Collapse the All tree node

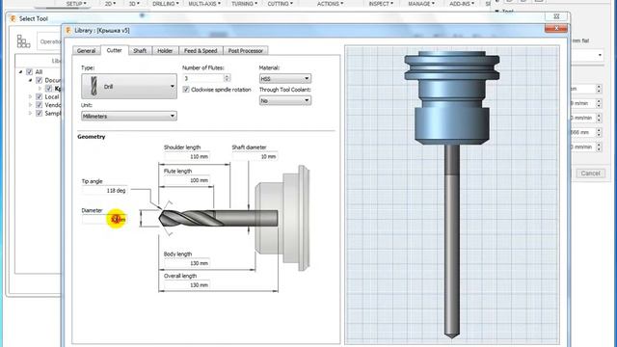pyautogui.click(x=20, y=72)
